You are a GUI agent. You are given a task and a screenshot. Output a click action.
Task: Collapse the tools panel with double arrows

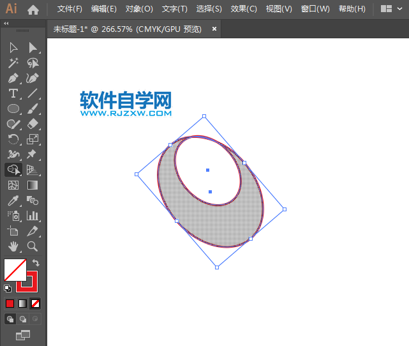coord(6,23)
